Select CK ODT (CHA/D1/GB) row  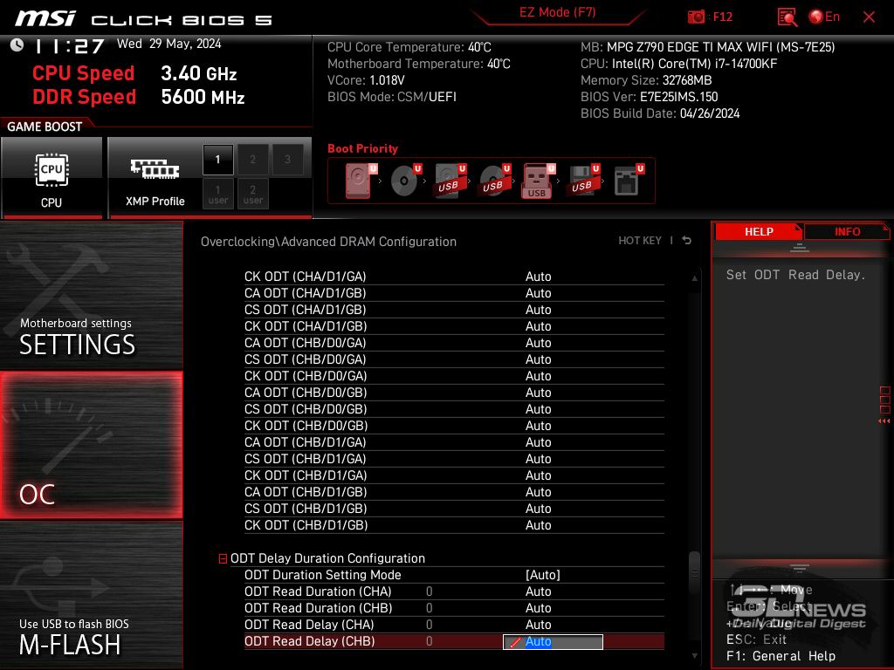[x=454, y=326]
